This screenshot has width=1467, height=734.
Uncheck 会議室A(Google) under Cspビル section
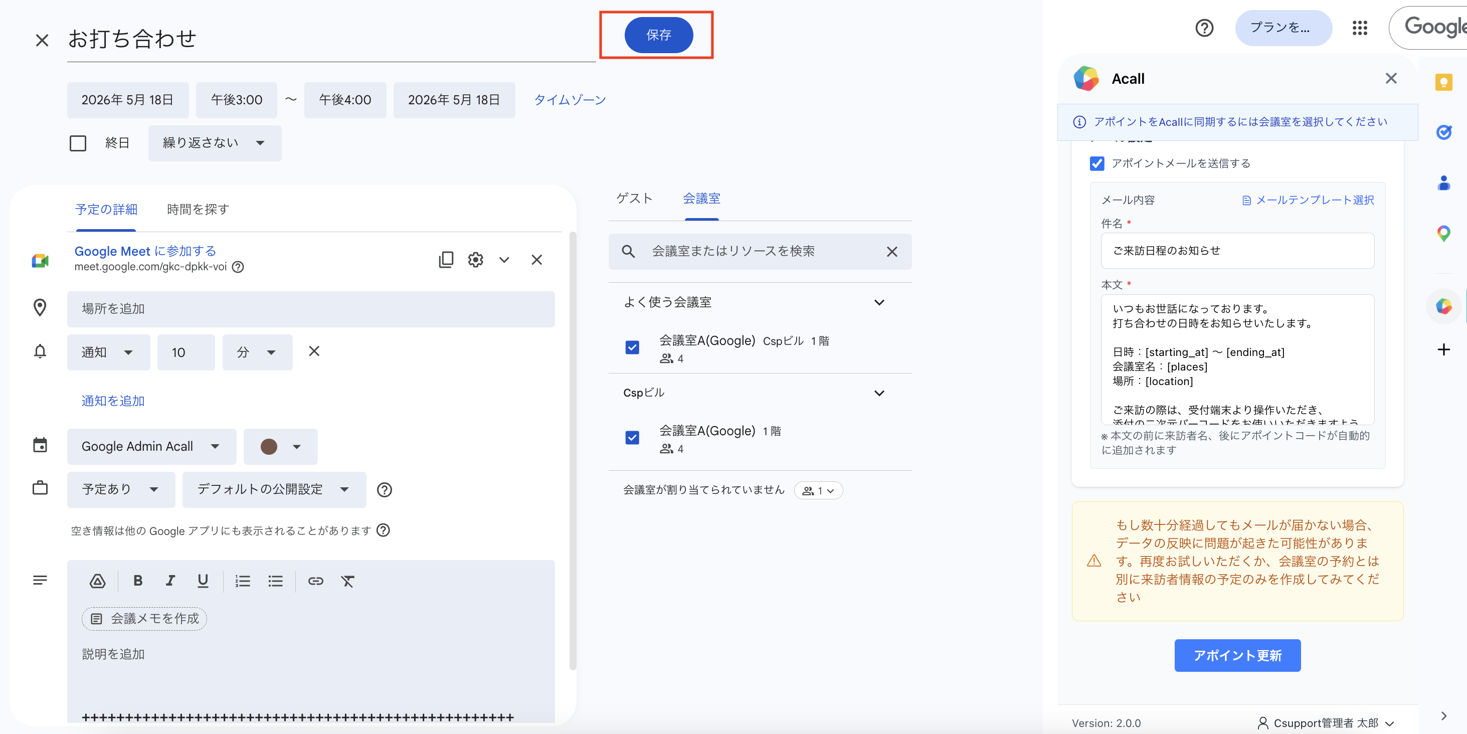coord(632,437)
